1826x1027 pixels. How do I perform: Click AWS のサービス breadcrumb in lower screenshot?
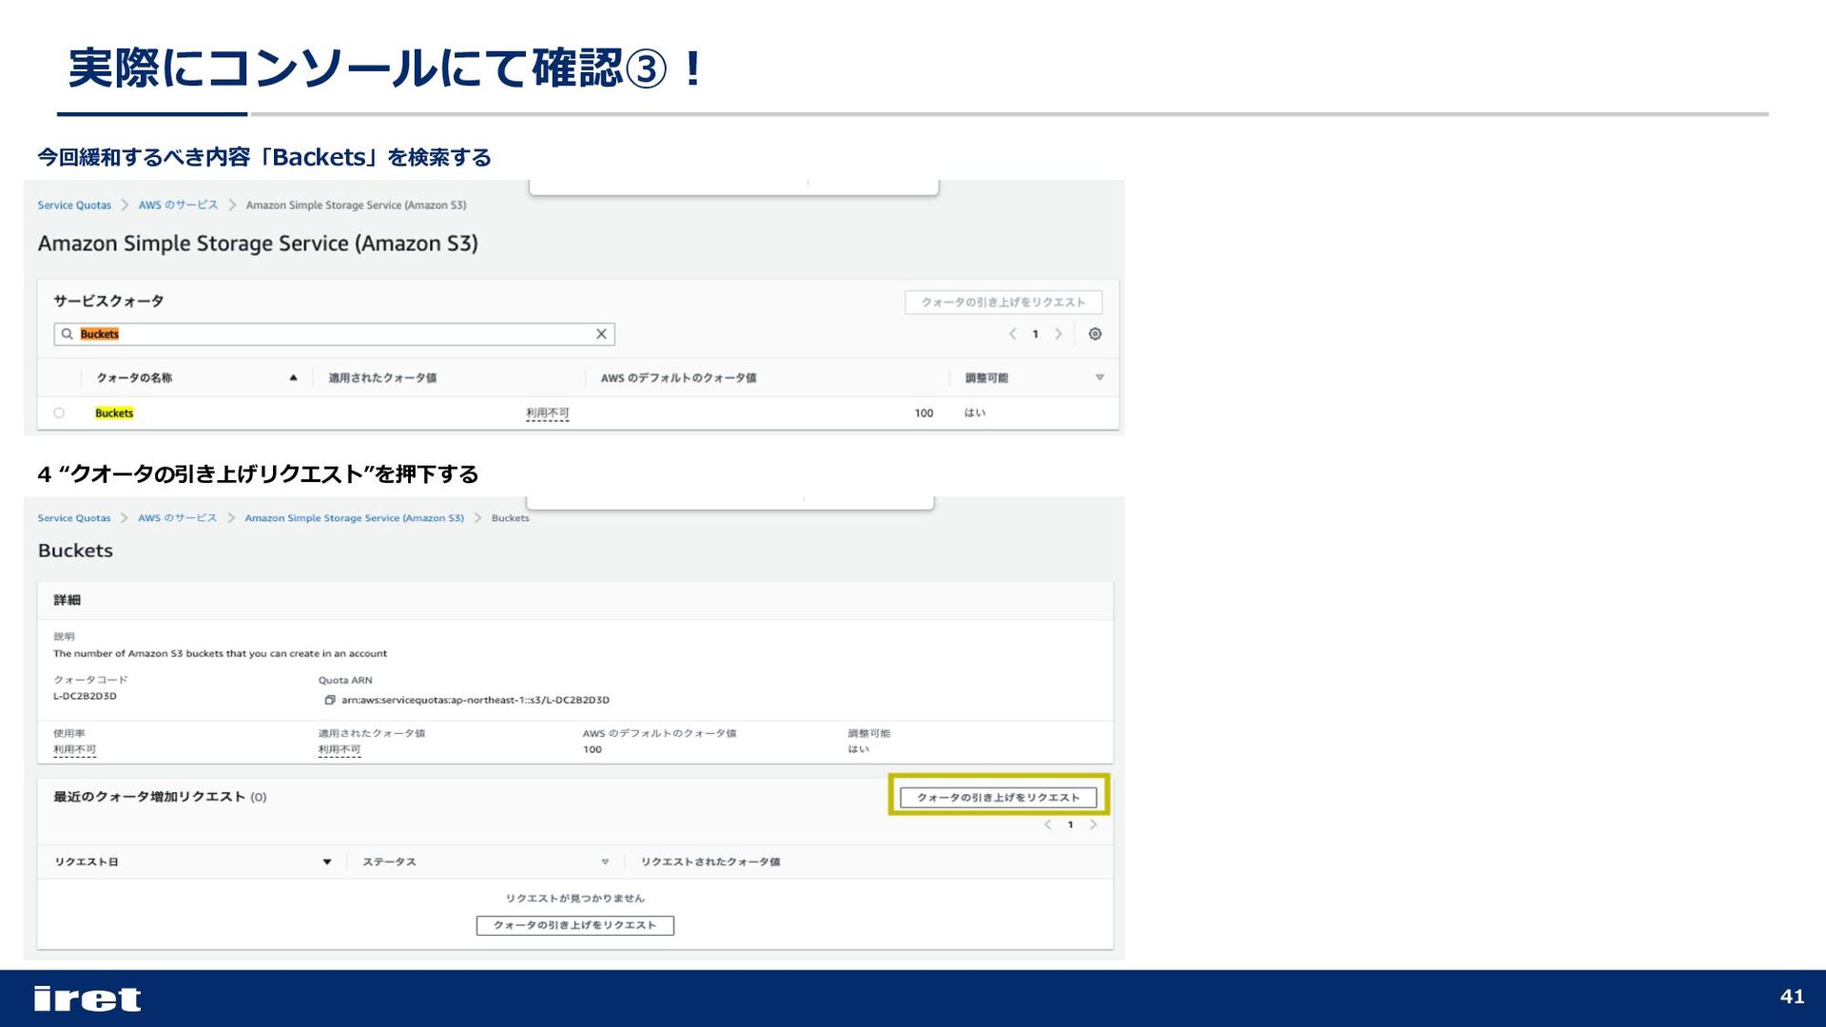tap(177, 518)
